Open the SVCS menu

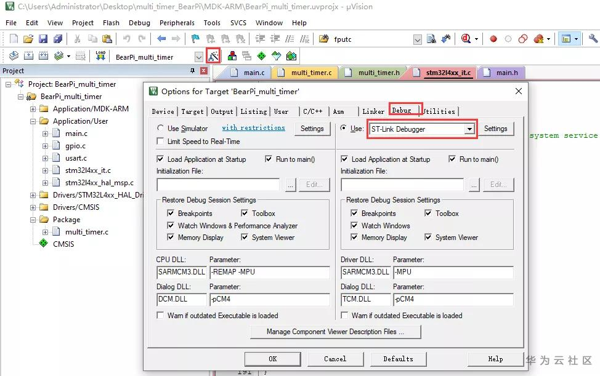(x=238, y=23)
